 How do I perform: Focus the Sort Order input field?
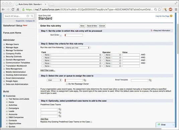[x=74, y=35]
